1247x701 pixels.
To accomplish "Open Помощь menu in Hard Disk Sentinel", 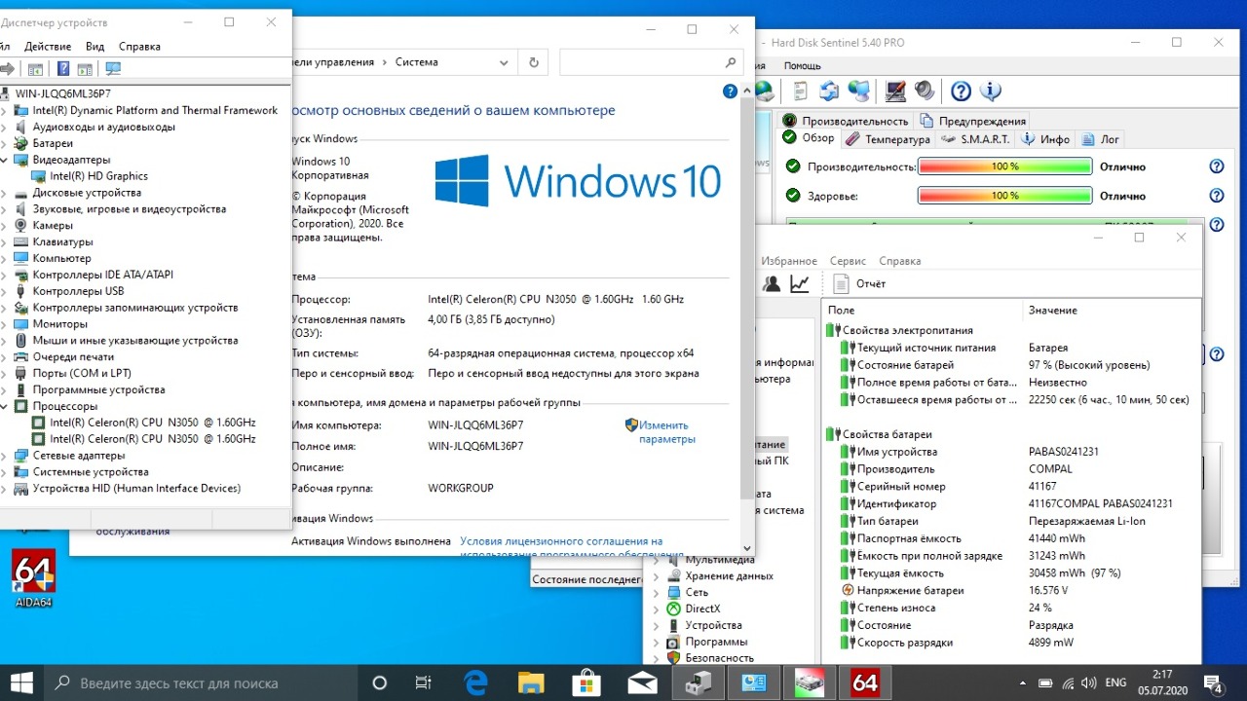I will (803, 65).
